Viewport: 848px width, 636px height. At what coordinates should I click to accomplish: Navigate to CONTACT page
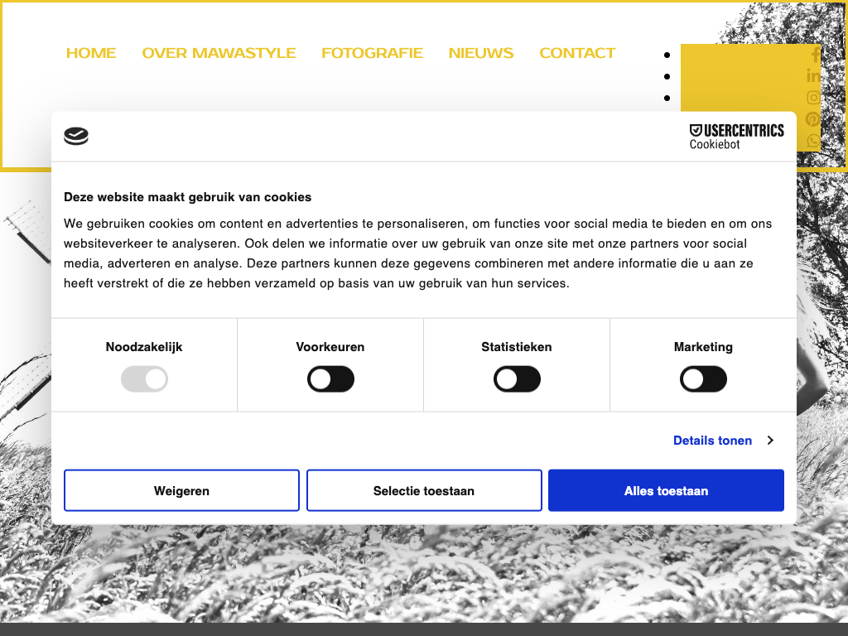tap(577, 53)
